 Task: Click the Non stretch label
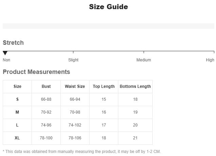pyautogui.click(x=6, y=60)
